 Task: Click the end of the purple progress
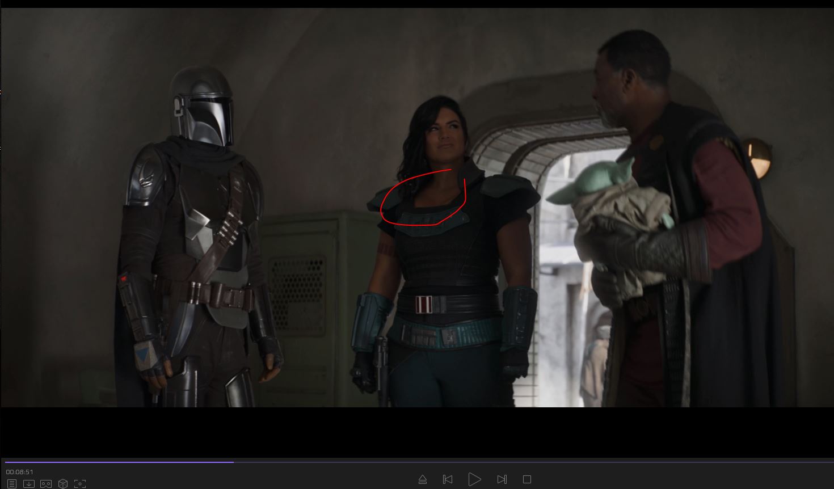coord(233,462)
